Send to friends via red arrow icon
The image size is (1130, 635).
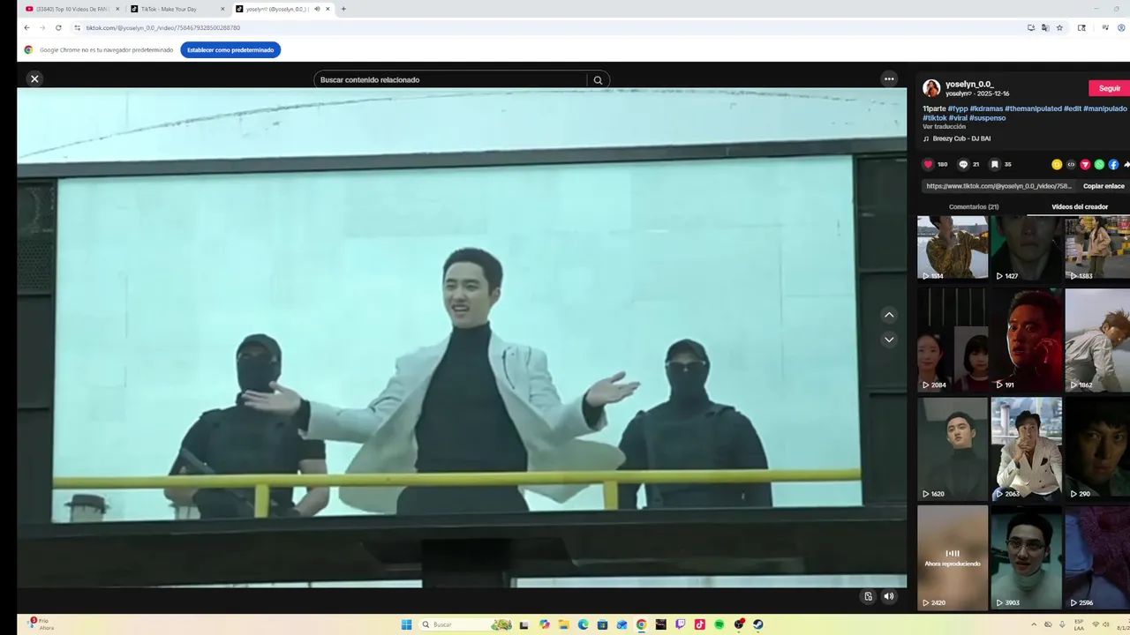point(1085,164)
